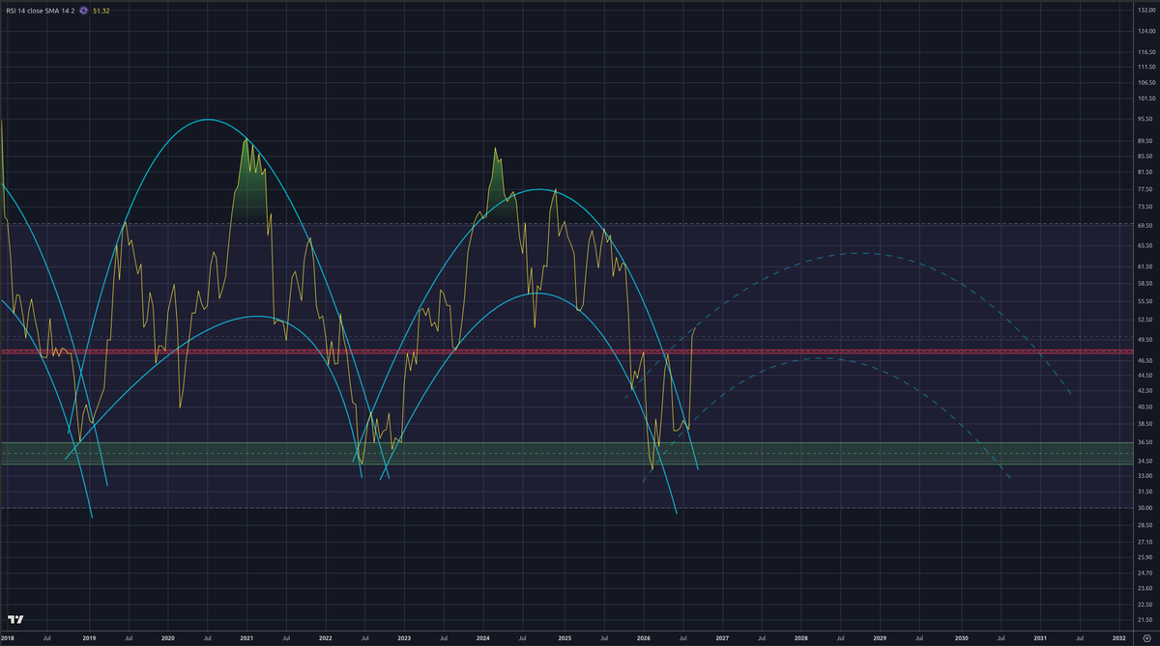Viewport: 1160px width, 646px height.
Task: Click the 44.50 value on price scale
Action: pos(1146,375)
